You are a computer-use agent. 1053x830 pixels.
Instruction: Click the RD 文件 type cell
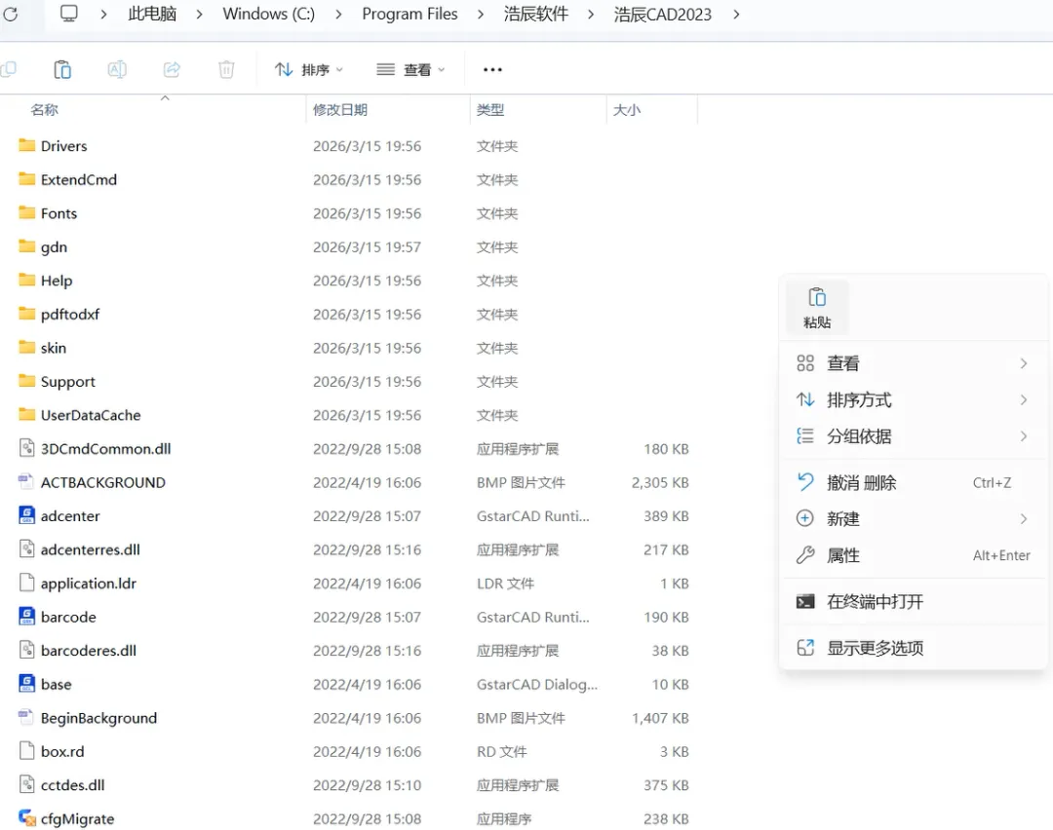tap(502, 751)
